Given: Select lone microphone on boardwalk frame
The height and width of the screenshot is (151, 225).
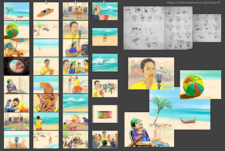Looking at the screenshot, I should [17, 139].
